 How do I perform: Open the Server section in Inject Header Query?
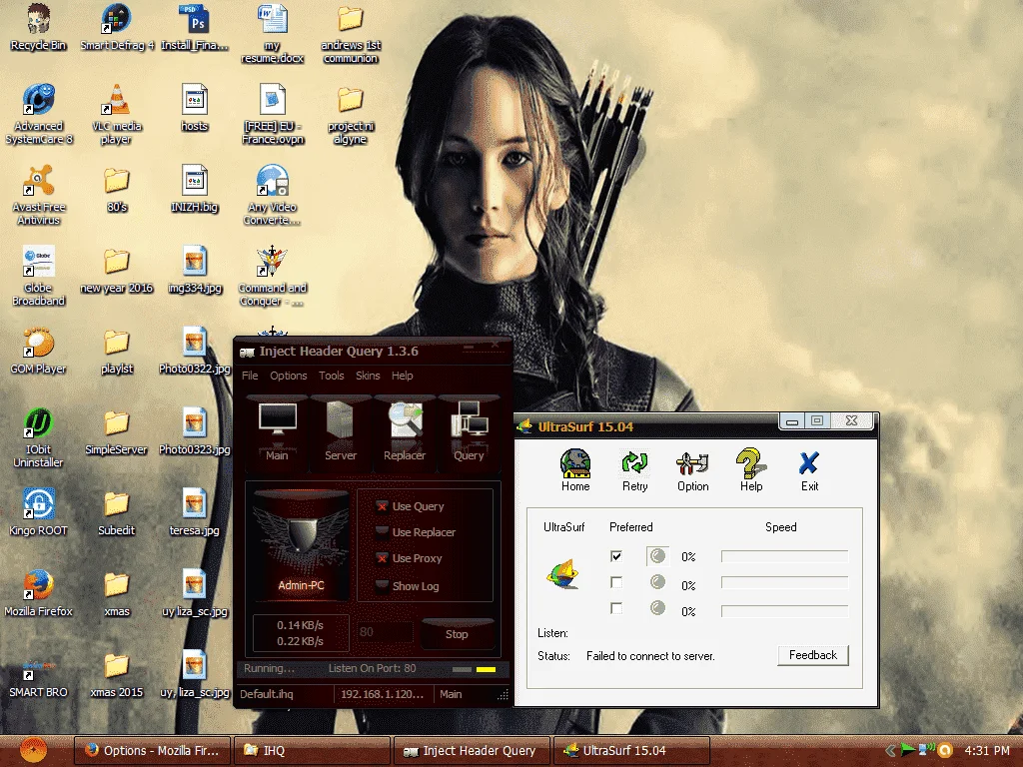(341, 431)
